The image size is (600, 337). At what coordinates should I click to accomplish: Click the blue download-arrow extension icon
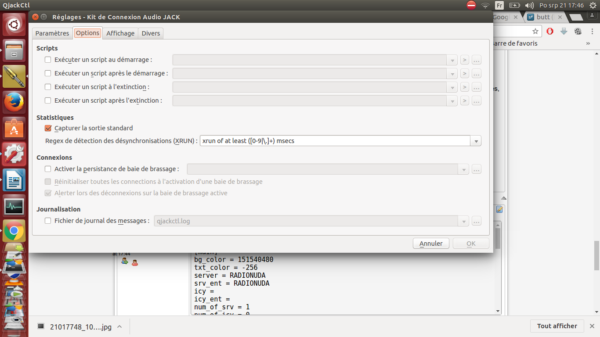(564, 31)
